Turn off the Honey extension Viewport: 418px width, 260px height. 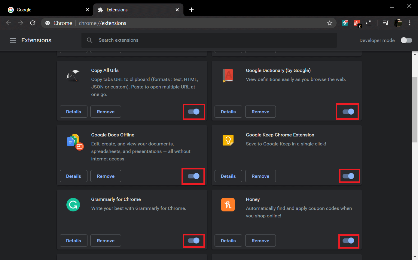(348, 241)
